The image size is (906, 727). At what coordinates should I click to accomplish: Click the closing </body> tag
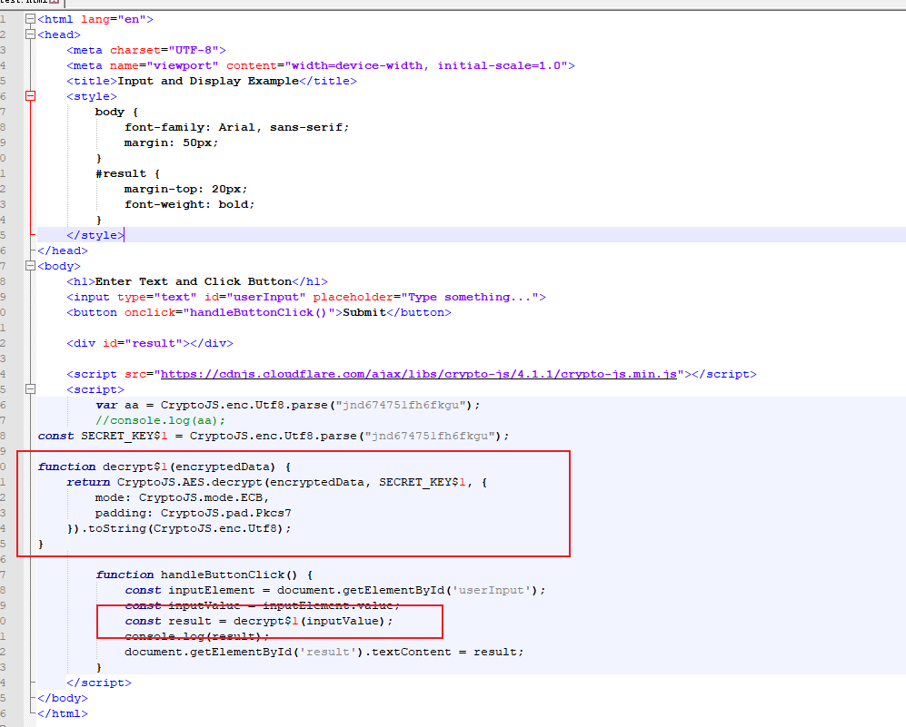63,698
